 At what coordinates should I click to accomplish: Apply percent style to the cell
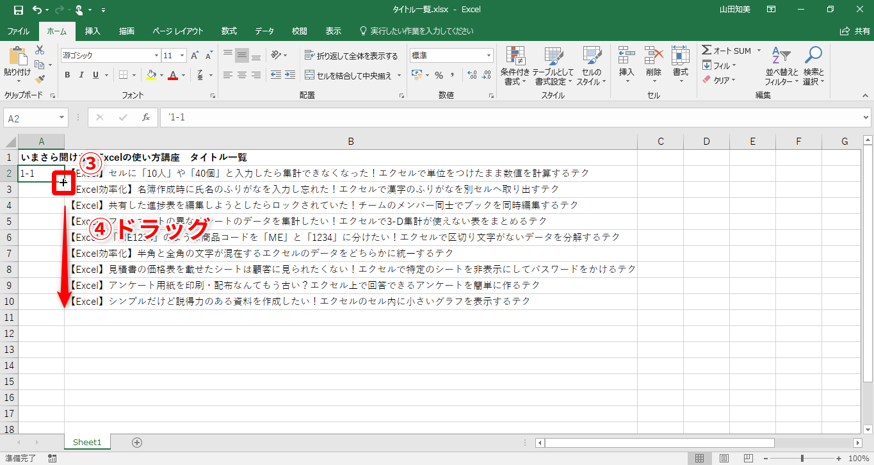coord(439,75)
